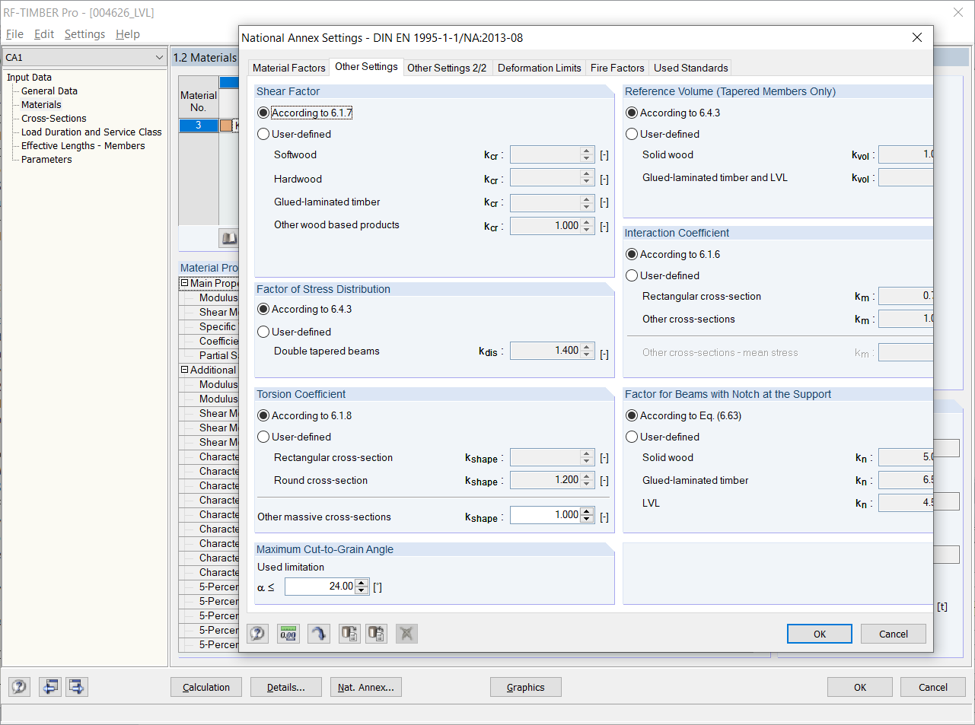This screenshot has height=725, width=975.
Task: Click the kdis Double tapered beams stepper
Action: 587,351
